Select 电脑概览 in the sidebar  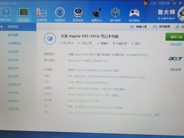pos(18,27)
